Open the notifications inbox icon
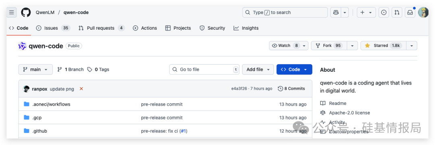The height and width of the screenshot is (145, 435). pyautogui.click(x=410, y=12)
